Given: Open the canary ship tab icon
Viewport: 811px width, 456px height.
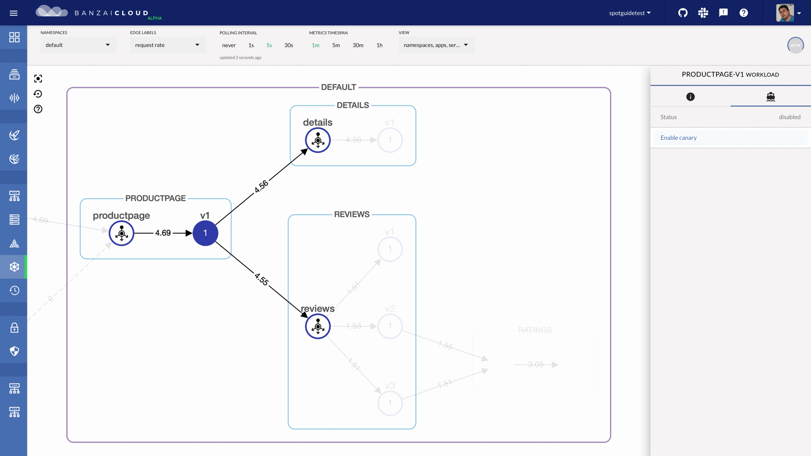Looking at the screenshot, I should 770,96.
